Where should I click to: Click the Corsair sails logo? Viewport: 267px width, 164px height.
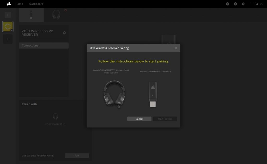click(9, 4)
